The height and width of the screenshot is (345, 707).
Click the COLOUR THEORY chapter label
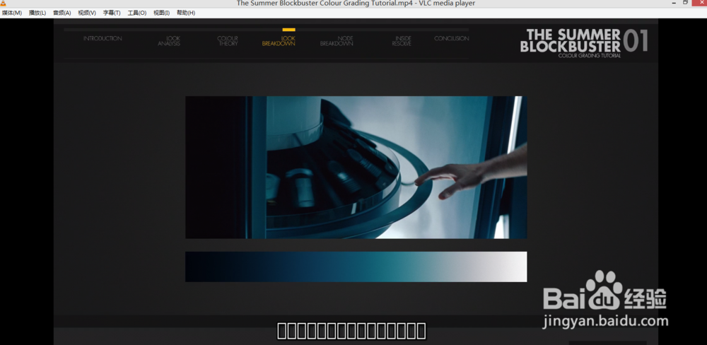click(x=228, y=41)
